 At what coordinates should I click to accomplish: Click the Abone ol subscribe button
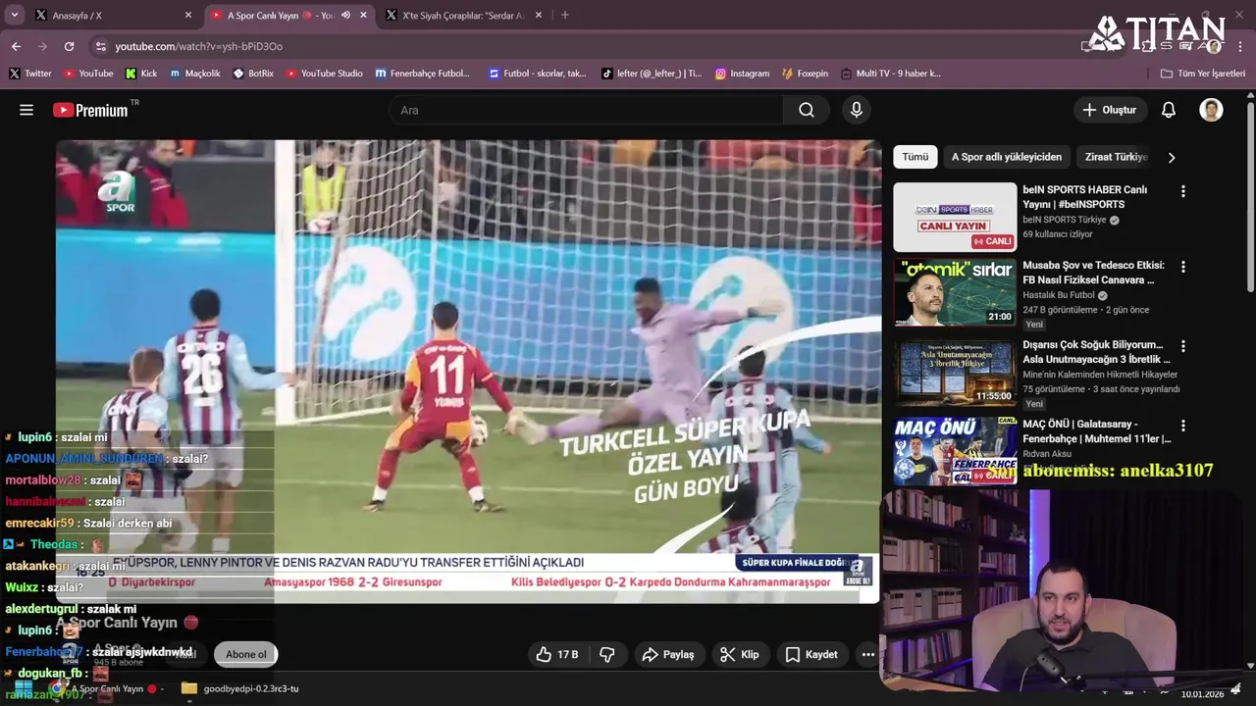click(x=245, y=654)
